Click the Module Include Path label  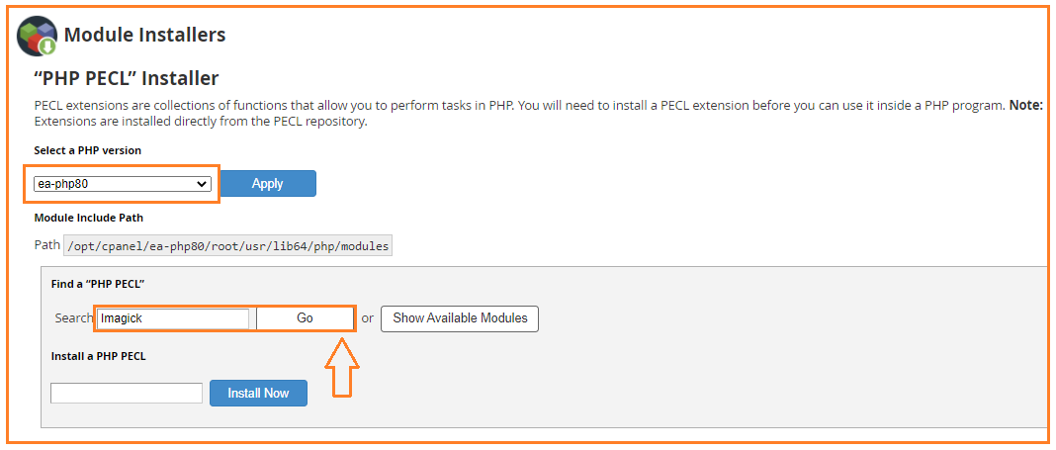click(88, 219)
